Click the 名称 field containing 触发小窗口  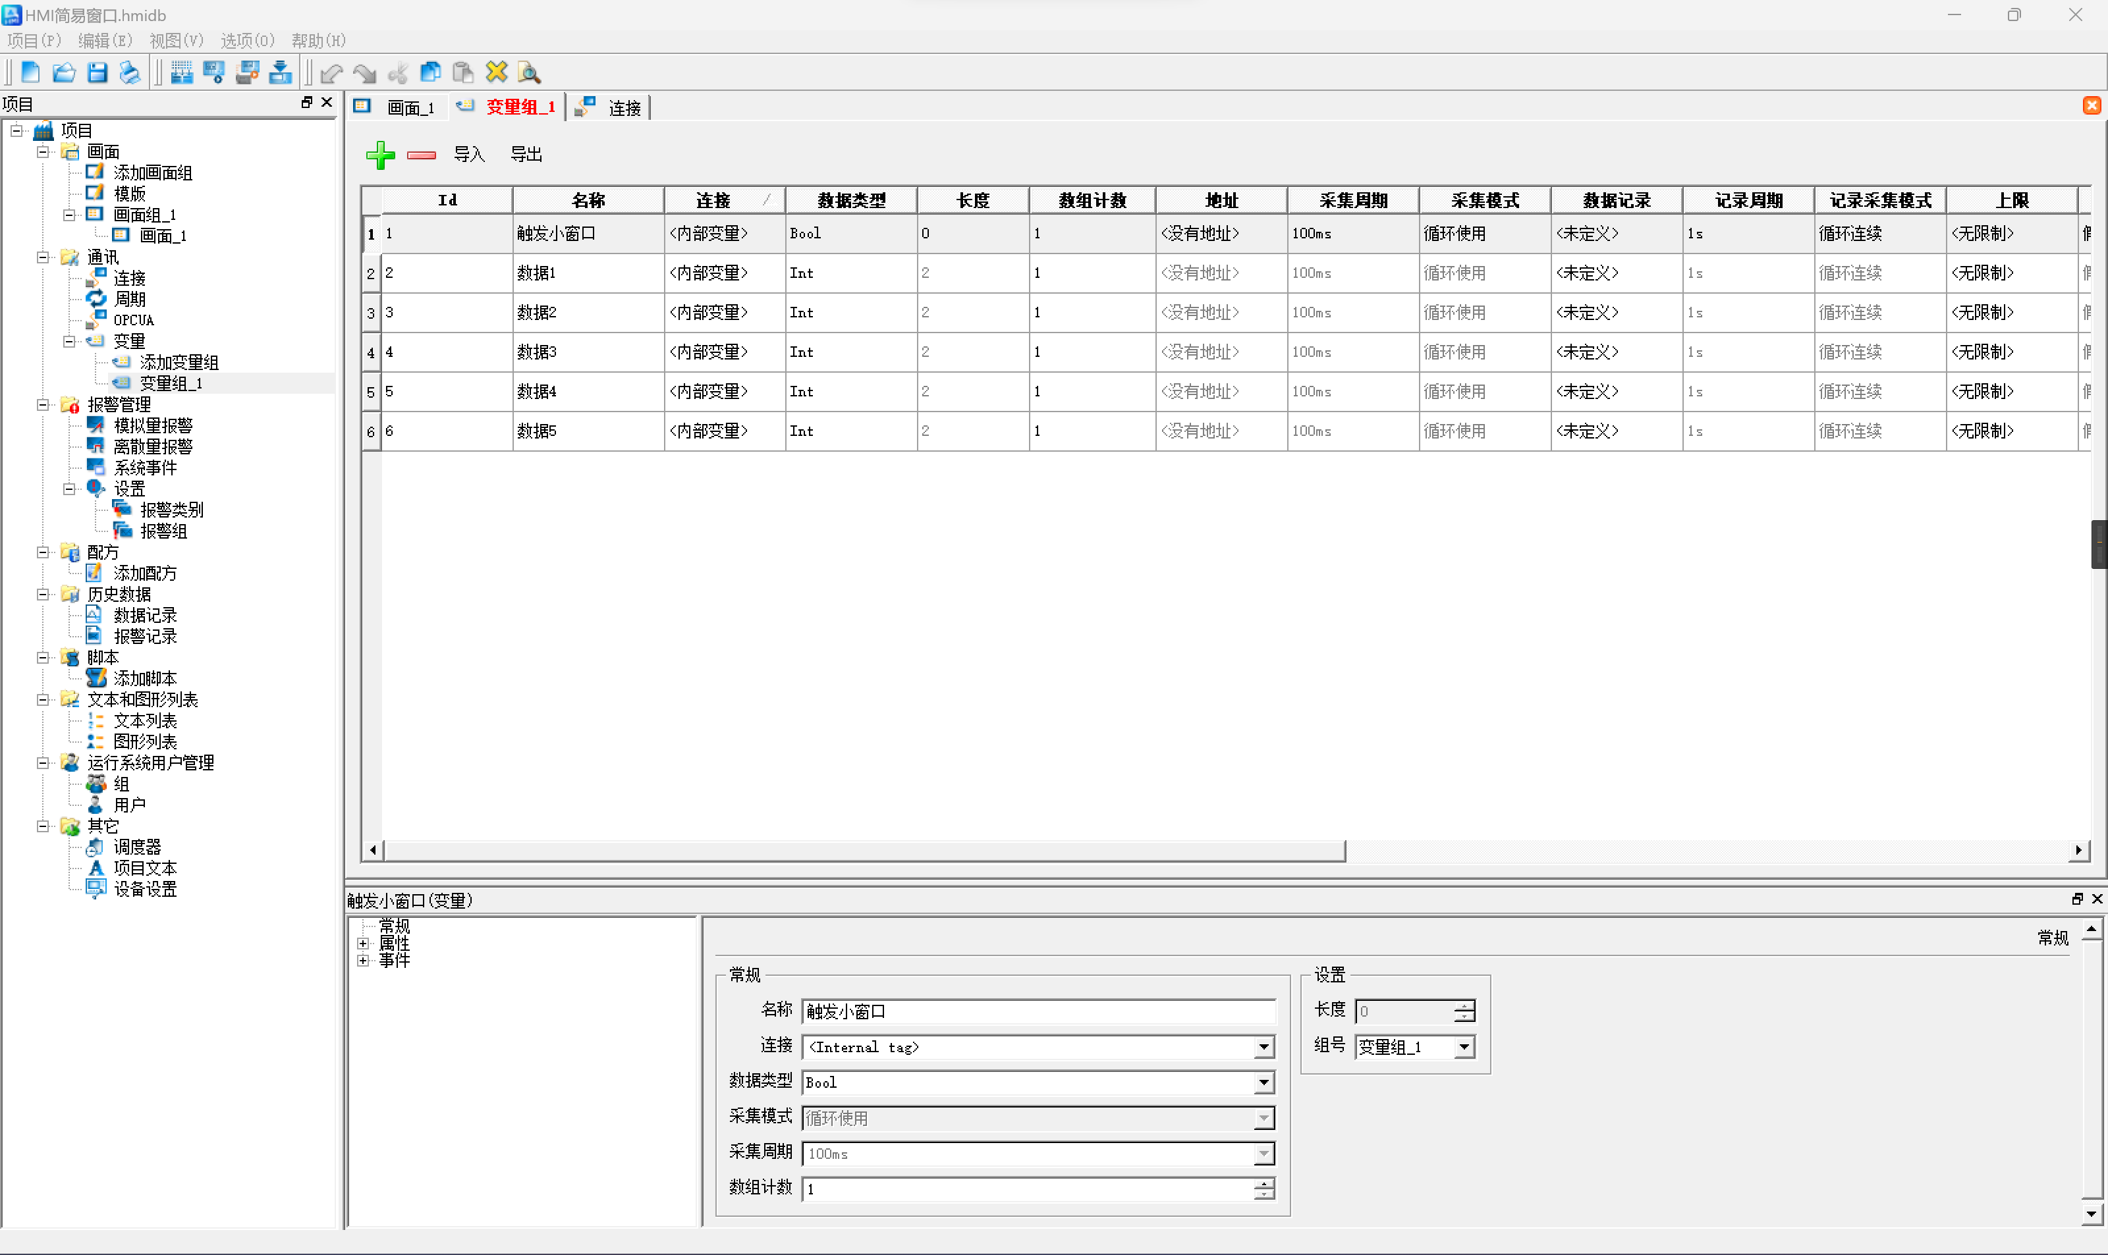tap(1039, 1011)
